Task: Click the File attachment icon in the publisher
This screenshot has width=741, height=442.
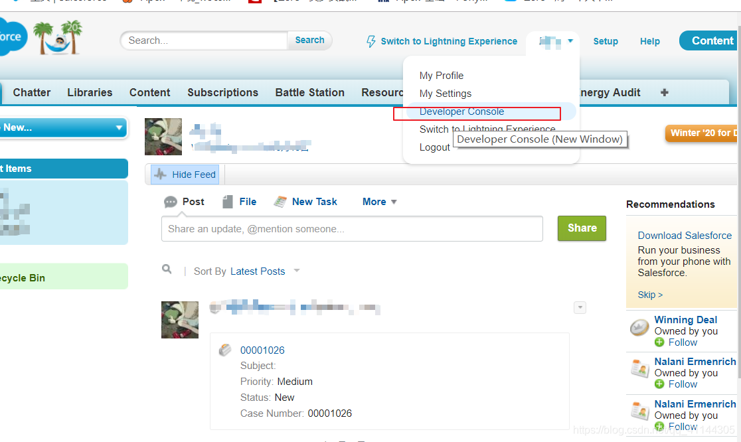Action: coord(228,201)
